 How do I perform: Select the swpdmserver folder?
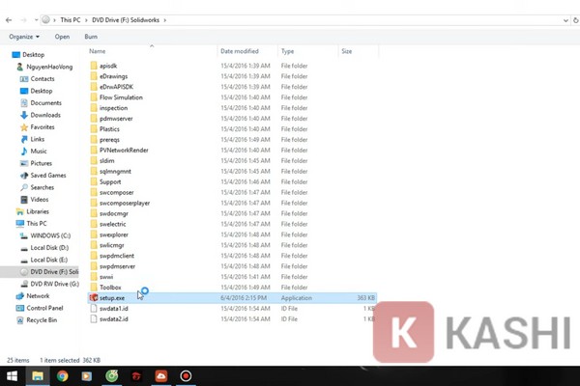point(117,266)
